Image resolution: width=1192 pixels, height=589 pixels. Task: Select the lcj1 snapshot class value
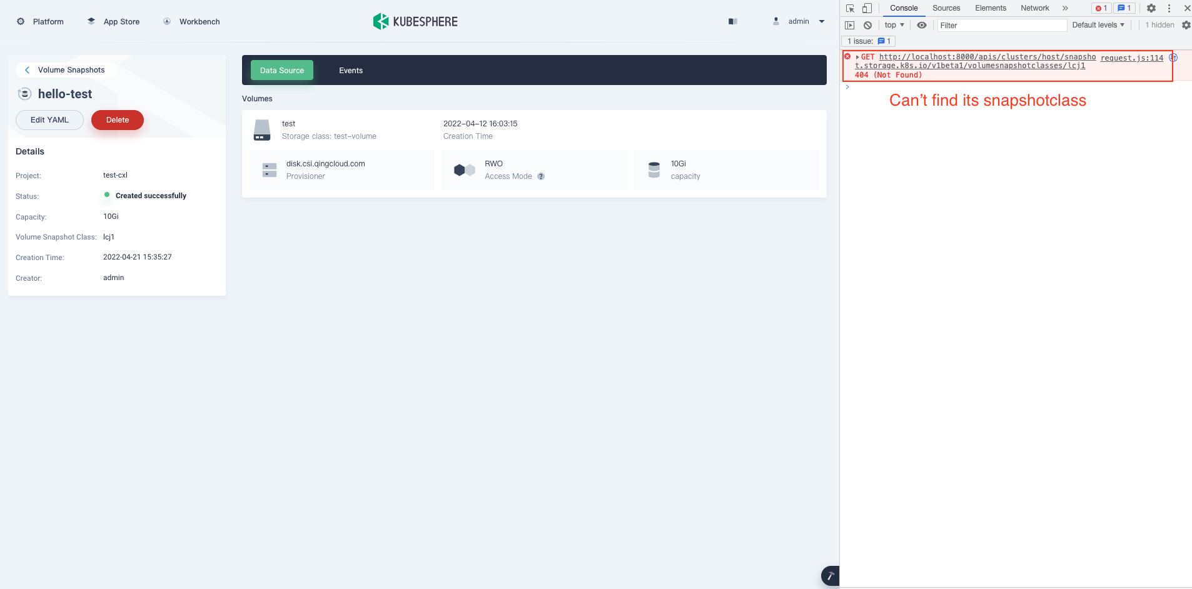click(x=109, y=237)
